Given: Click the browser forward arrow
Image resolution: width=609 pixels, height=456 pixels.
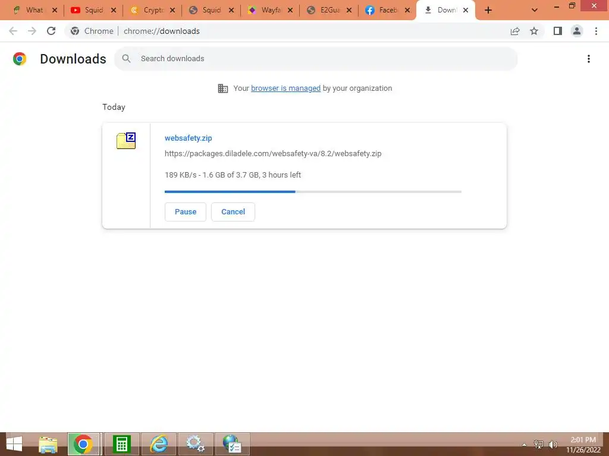Looking at the screenshot, I should [x=32, y=31].
